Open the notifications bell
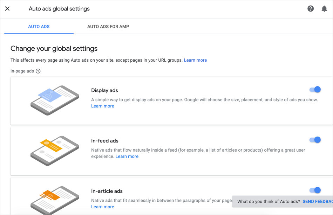This screenshot has width=333, height=215. click(x=324, y=9)
